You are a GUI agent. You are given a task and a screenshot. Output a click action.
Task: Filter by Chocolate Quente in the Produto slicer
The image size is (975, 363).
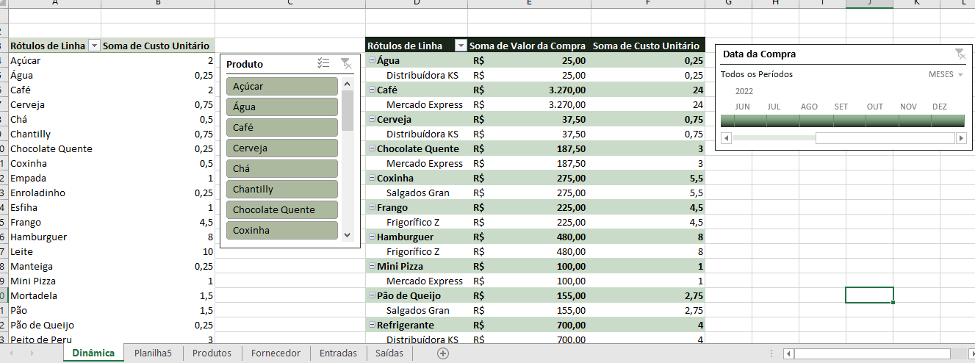tap(282, 209)
